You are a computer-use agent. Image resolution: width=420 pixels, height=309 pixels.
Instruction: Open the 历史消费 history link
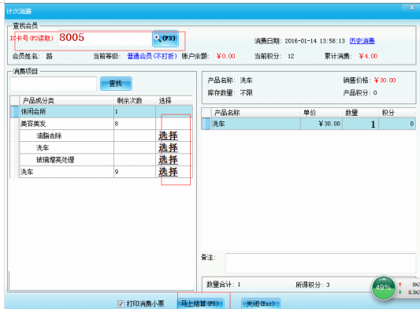coord(362,41)
